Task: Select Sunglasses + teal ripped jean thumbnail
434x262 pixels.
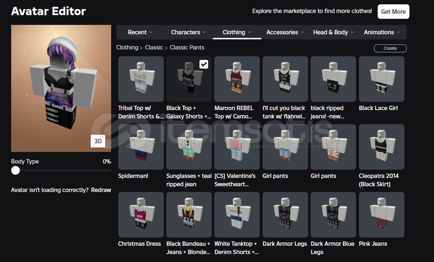Action: point(189,147)
